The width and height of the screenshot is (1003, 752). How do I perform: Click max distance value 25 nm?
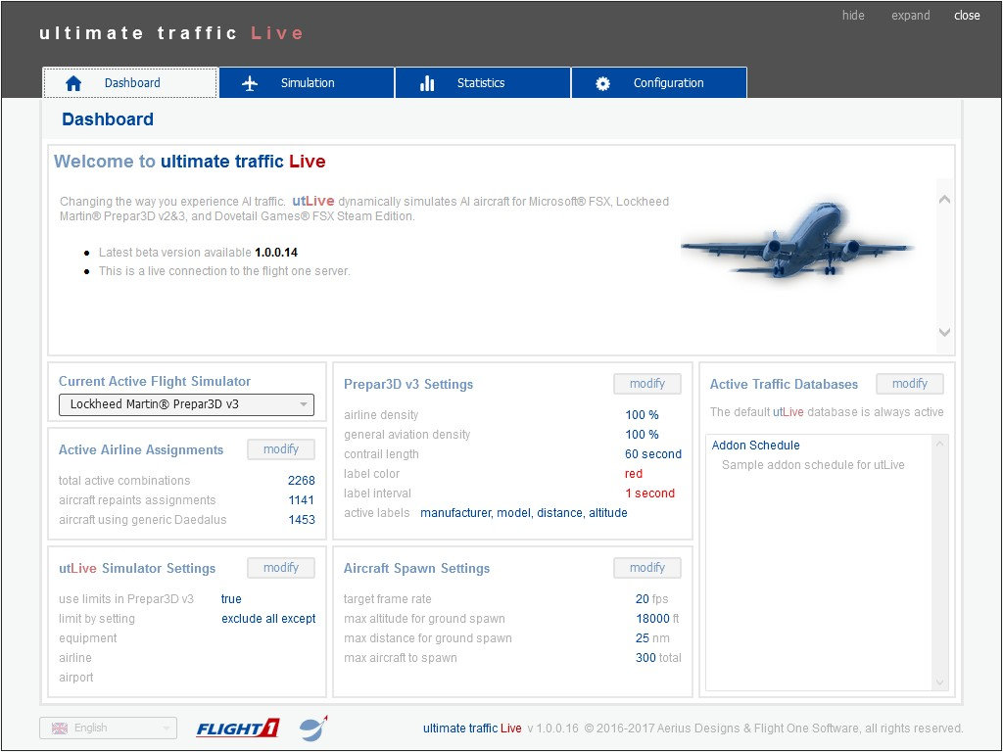pyautogui.click(x=652, y=638)
